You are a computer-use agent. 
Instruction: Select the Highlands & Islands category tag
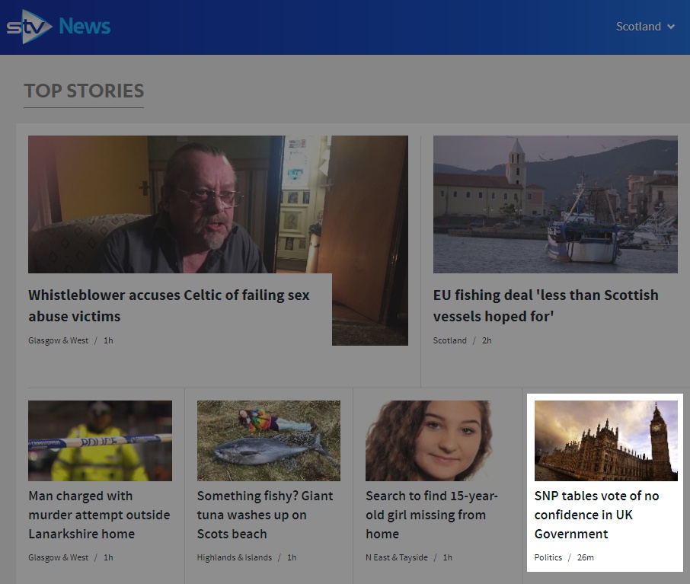(234, 557)
